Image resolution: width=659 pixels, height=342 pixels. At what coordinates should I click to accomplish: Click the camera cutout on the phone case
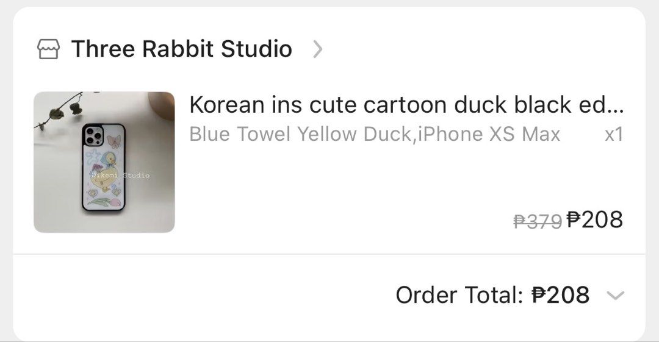pos(93,136)
